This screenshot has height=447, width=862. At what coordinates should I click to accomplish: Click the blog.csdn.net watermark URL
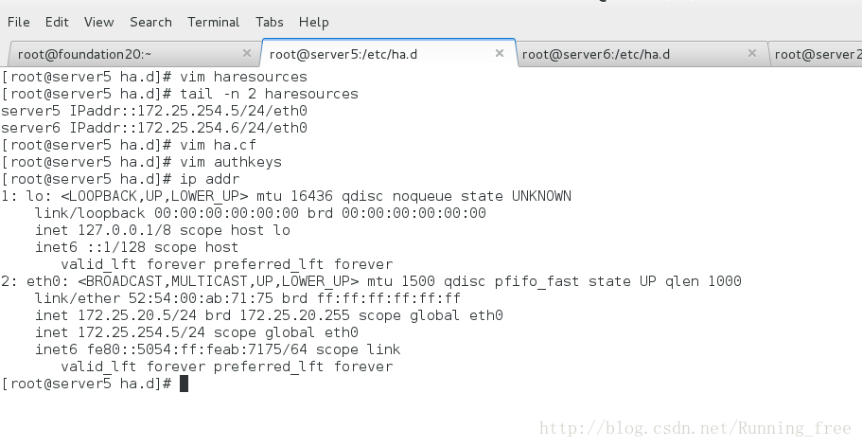click(695, 429)
